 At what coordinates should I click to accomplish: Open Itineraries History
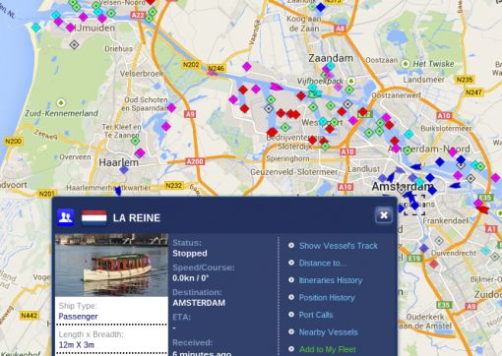331,280
